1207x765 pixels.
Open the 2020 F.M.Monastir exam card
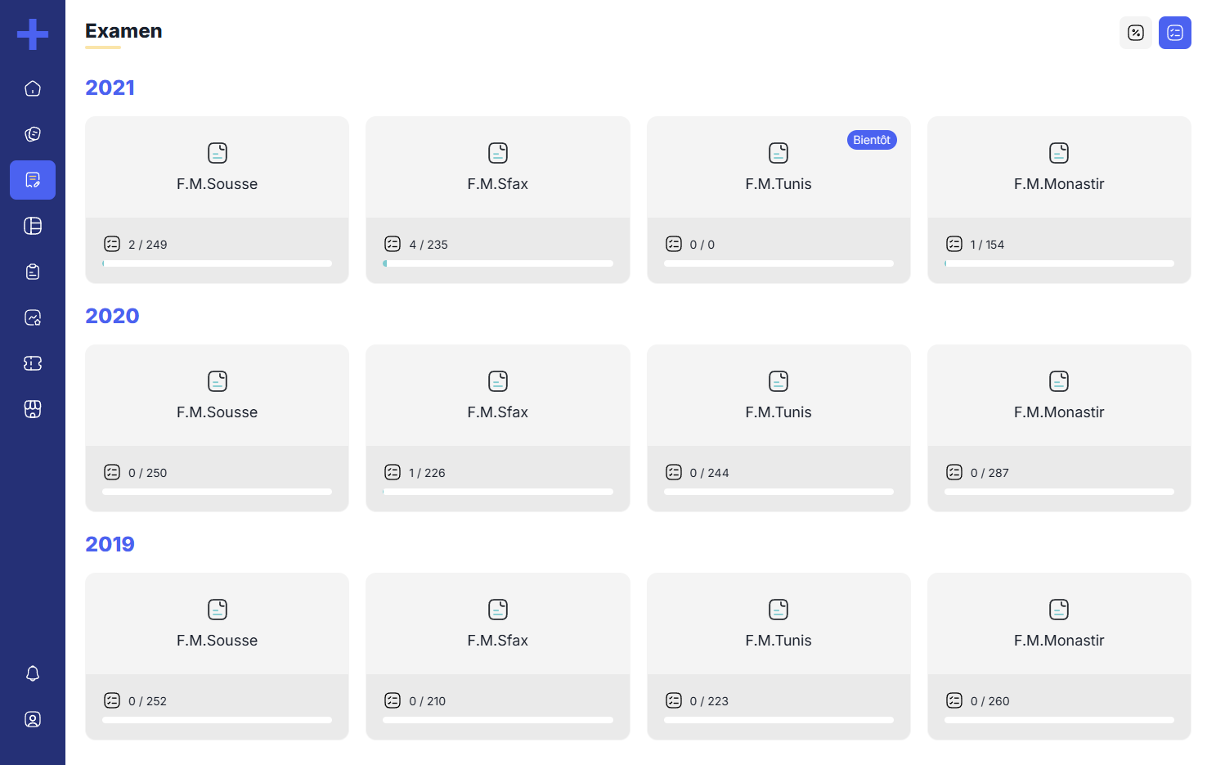pyautogui.click(x=1059, y=412)
